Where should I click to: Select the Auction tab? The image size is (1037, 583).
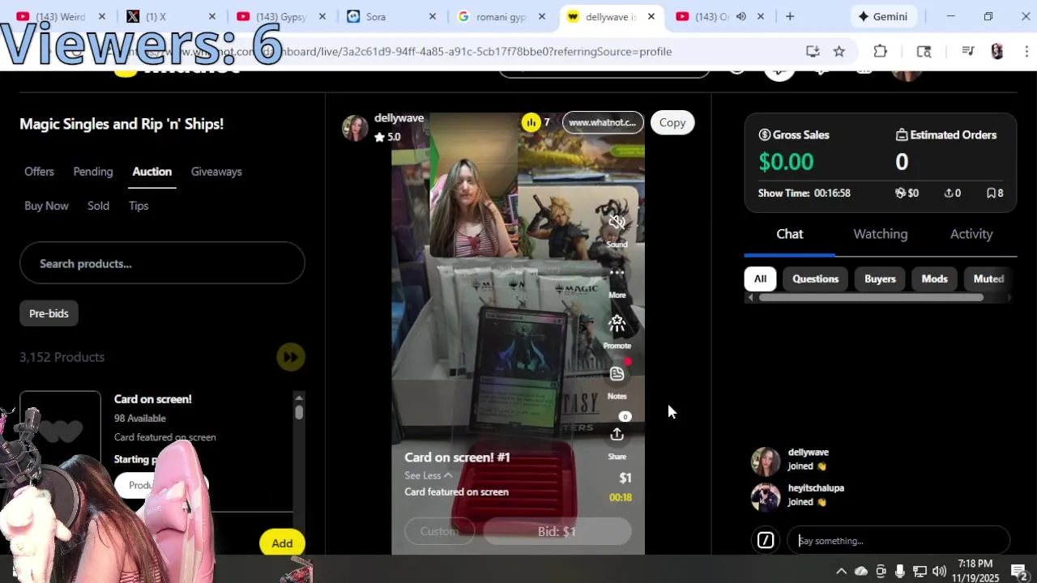pos(152,172)
